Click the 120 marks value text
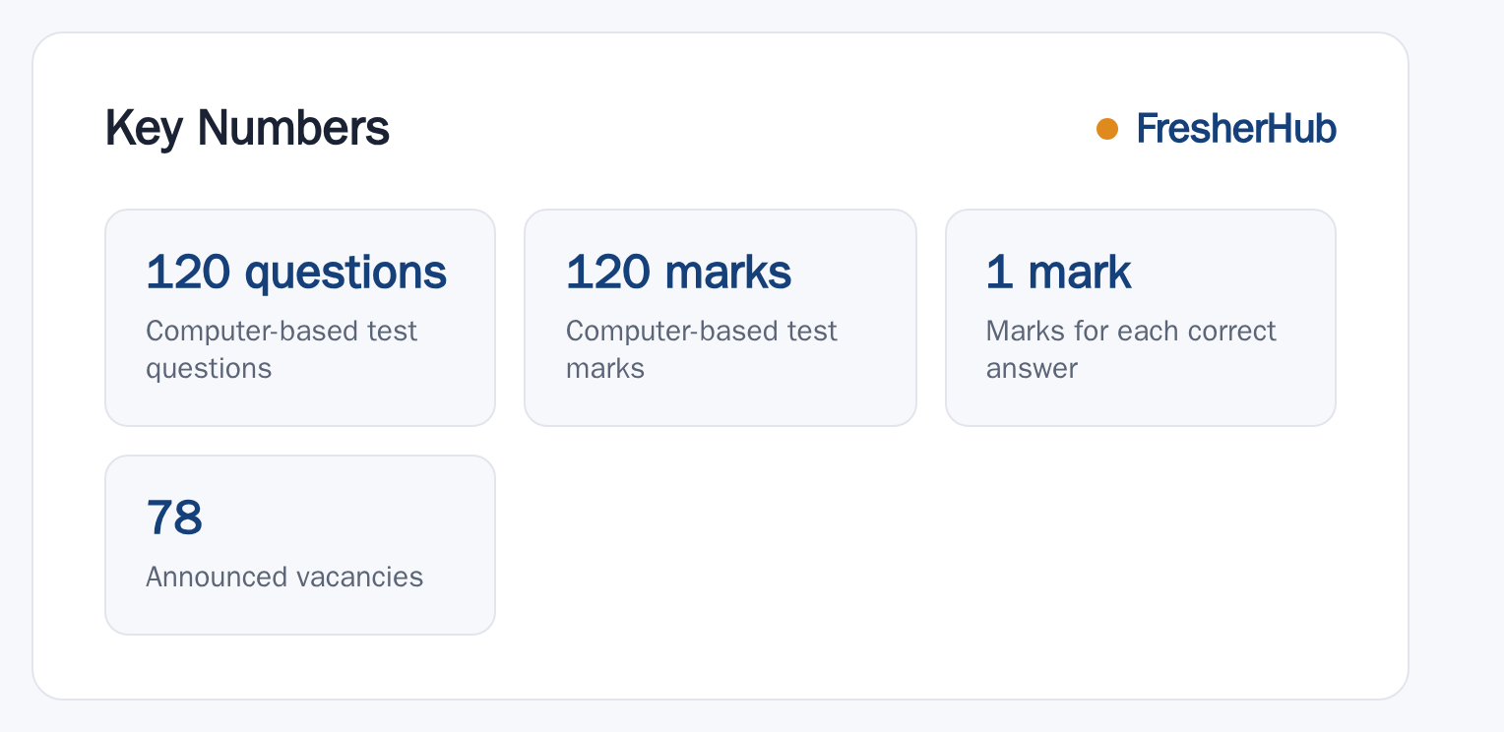Viewport: 1504px width, 732px height. (x=678, y=273)
